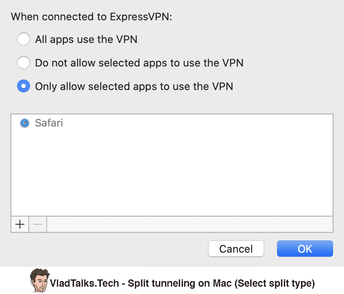
Task: Dismiss dialog with the Cancel button
Action: point(236,249)
